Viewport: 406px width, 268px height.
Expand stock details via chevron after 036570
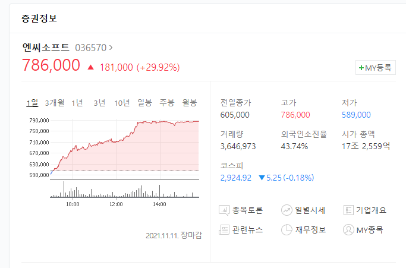pos(111,48)
